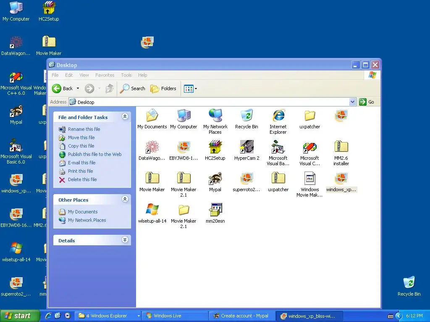Click the Up folder toolbar icon

[x=110, y=88]
